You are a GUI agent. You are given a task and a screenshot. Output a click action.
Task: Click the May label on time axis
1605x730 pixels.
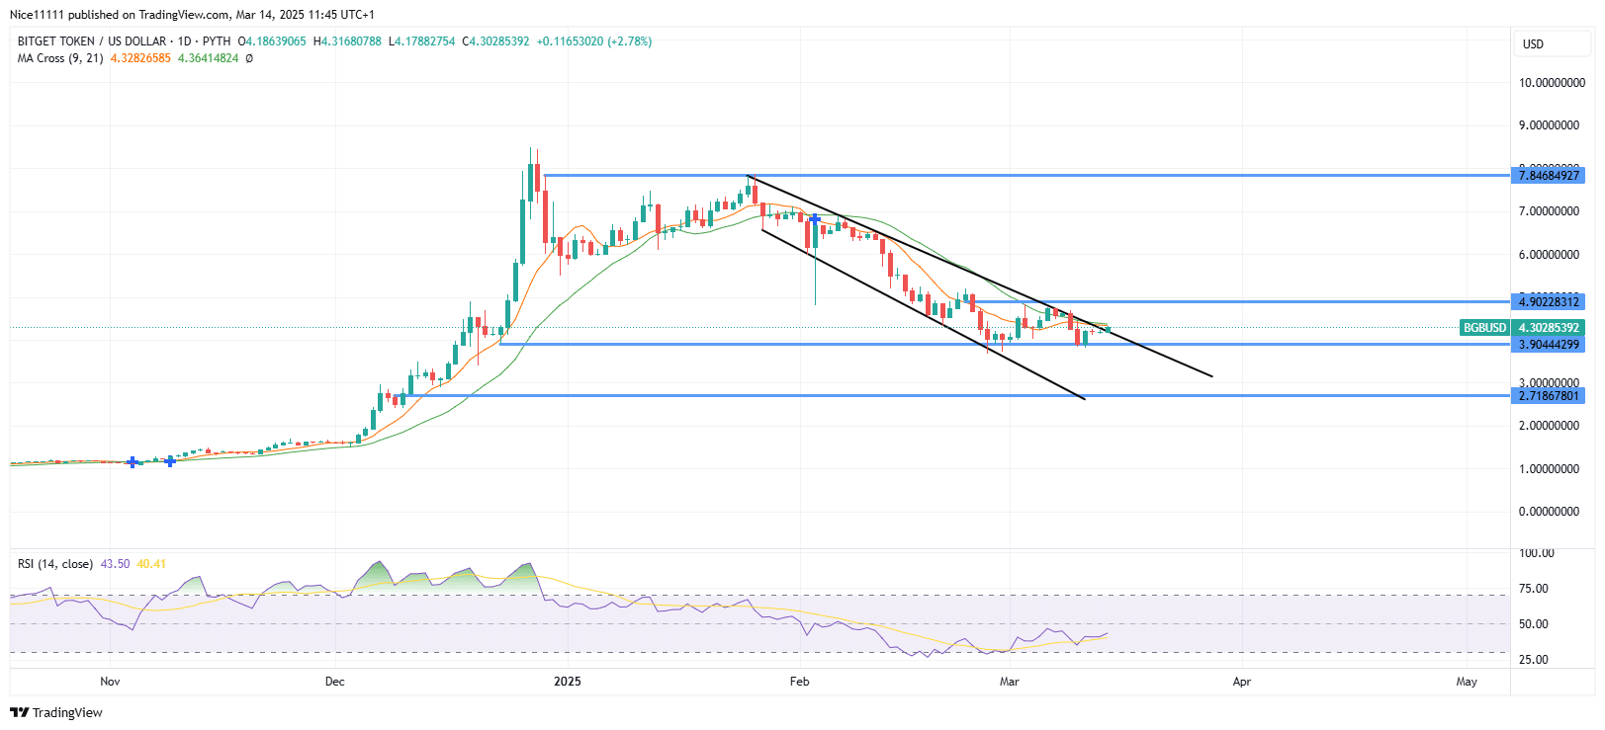[1467, 682]
